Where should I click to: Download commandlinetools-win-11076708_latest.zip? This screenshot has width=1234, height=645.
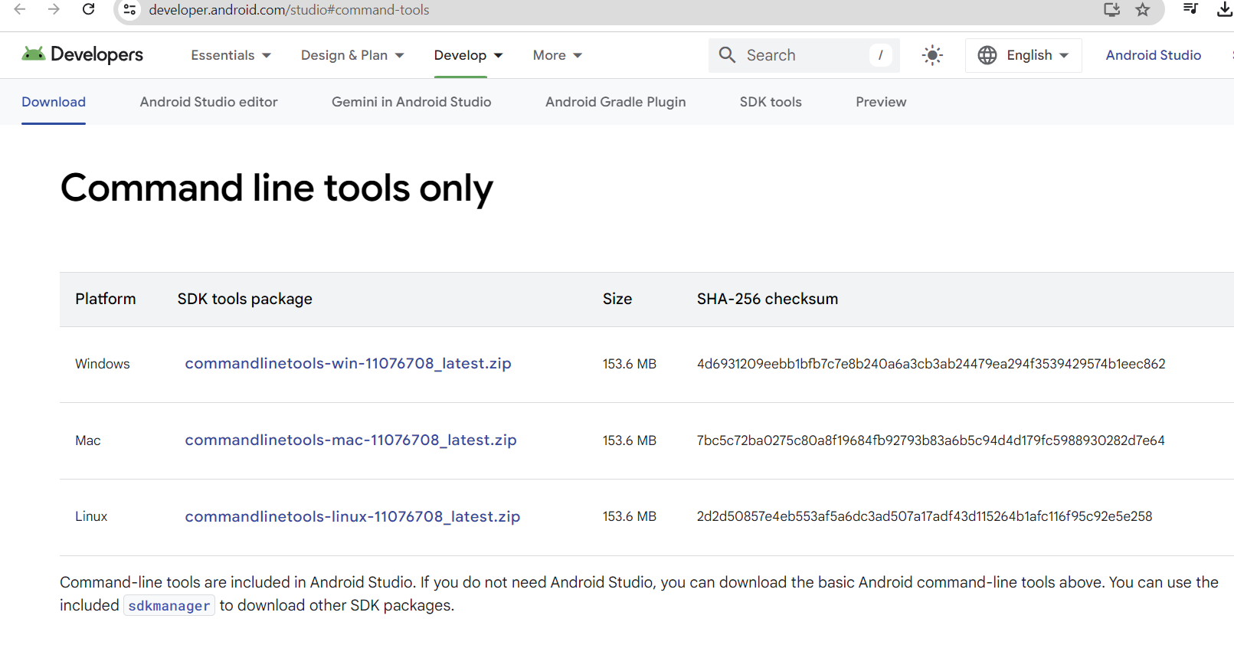(348, 363)
